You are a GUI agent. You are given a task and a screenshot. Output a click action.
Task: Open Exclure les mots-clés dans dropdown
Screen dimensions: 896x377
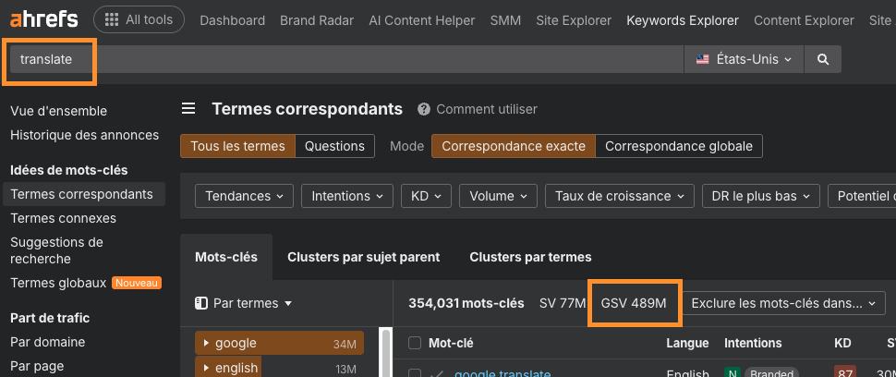click(784, 303)
